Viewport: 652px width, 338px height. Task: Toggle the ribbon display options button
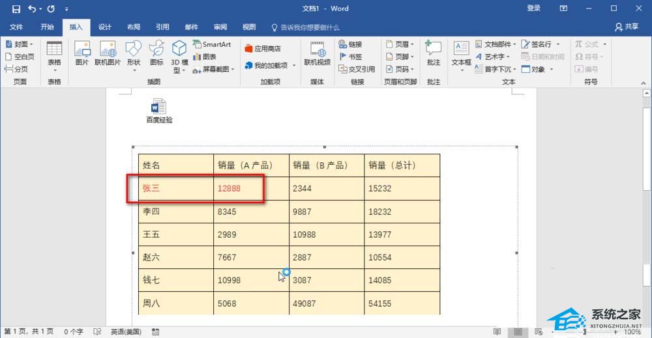[x=563, y=8]
